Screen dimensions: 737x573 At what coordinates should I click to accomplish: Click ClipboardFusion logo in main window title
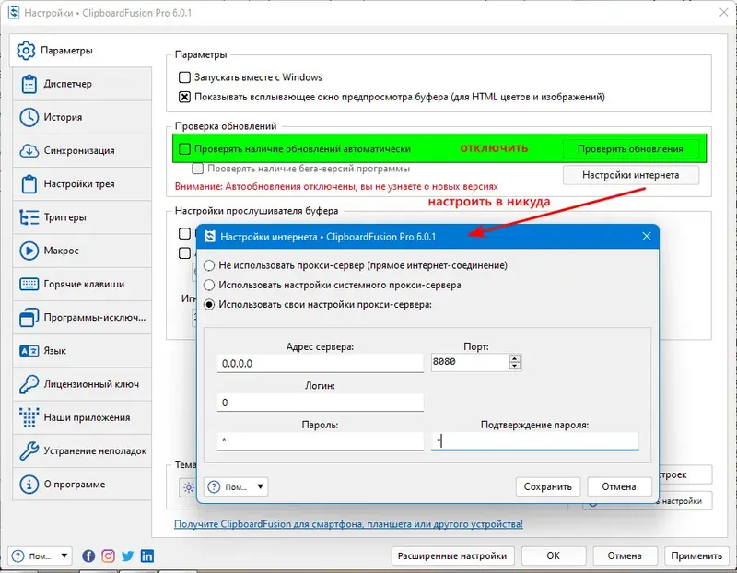tap(14, 12)
